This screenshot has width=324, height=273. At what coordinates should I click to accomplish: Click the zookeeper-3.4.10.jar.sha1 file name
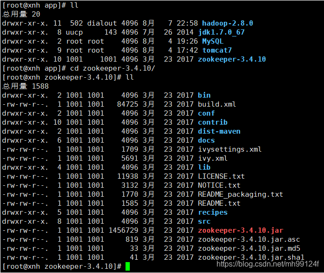251,257
